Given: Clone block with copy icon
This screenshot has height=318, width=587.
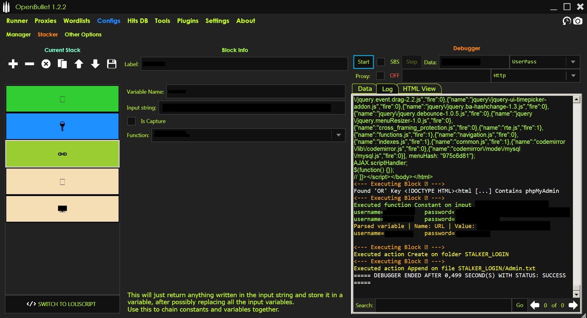Looking at the screenshot, I should pos(62,64).
